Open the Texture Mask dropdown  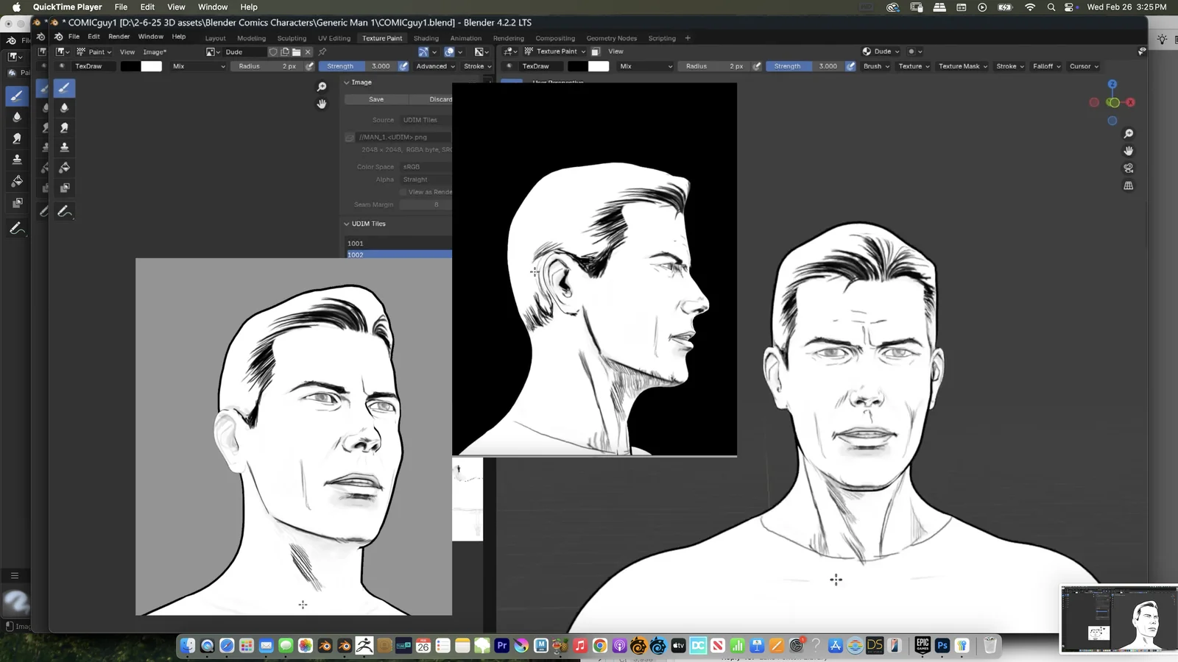pos(962,66)
